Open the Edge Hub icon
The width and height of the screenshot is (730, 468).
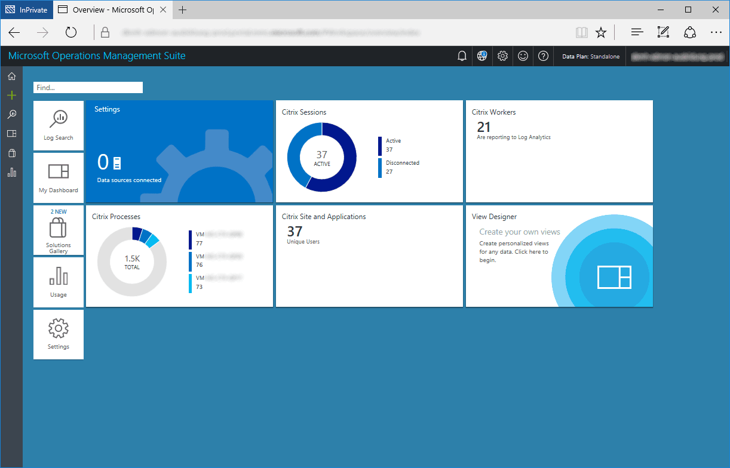point(637,32)
